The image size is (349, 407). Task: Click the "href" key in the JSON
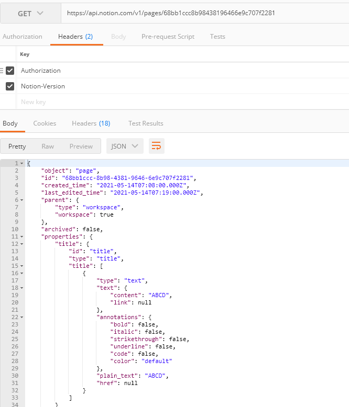coord(106,383)
